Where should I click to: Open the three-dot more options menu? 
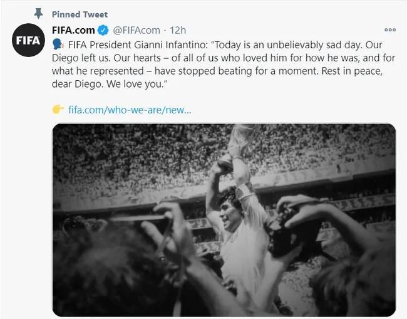(x=390, y=30)
